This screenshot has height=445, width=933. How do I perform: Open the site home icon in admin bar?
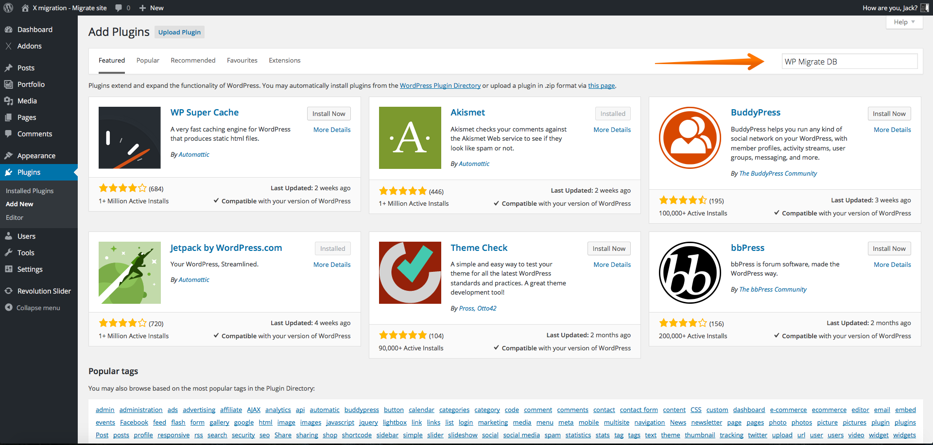pyautogui.click(x=25, y=8)
